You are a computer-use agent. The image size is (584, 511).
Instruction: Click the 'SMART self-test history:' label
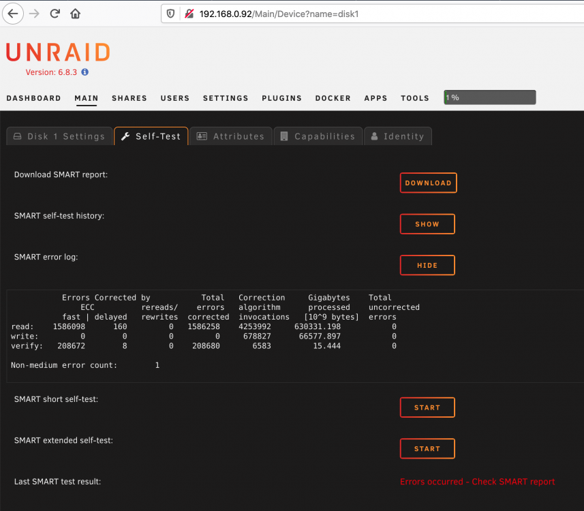tap(59, 216)
